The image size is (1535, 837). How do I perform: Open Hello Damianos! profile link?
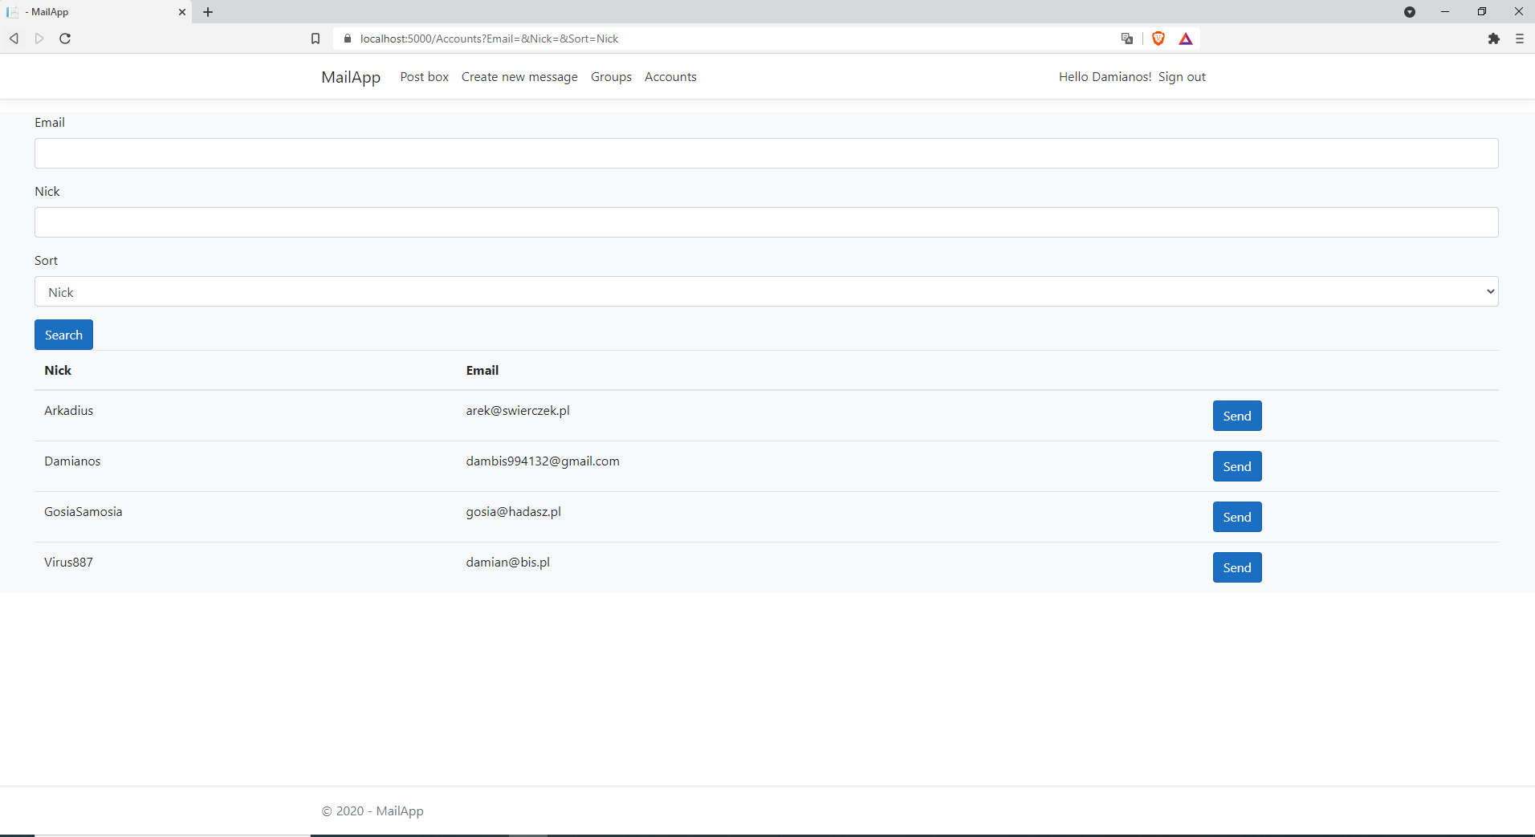pos(1105,77)
